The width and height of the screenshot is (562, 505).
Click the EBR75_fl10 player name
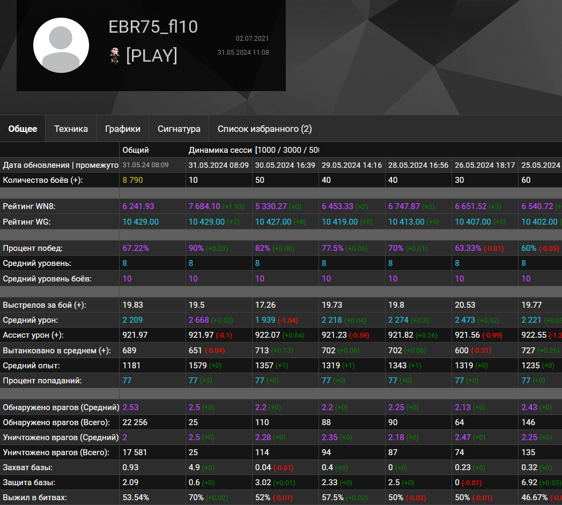click(x=153, y=27)
